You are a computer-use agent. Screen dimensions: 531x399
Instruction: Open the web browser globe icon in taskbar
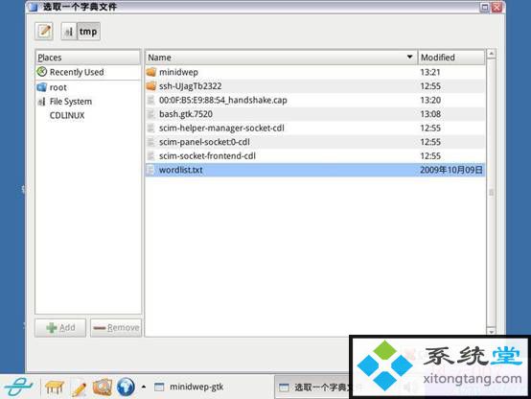tap(126, 387)
